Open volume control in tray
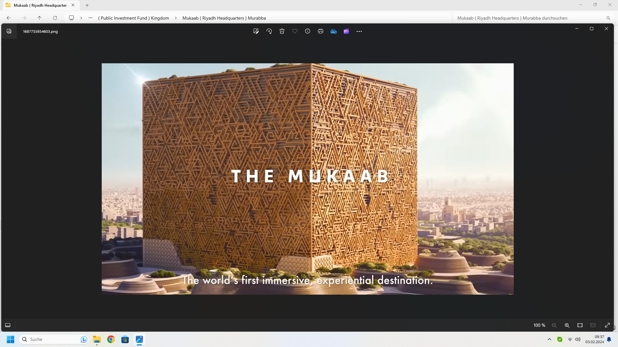Image resolution: width=618 pixels, height=347 pixels. tap(578, 339)
